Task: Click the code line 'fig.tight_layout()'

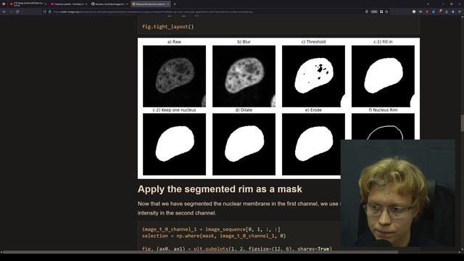Action: click(x=167, y=27)
